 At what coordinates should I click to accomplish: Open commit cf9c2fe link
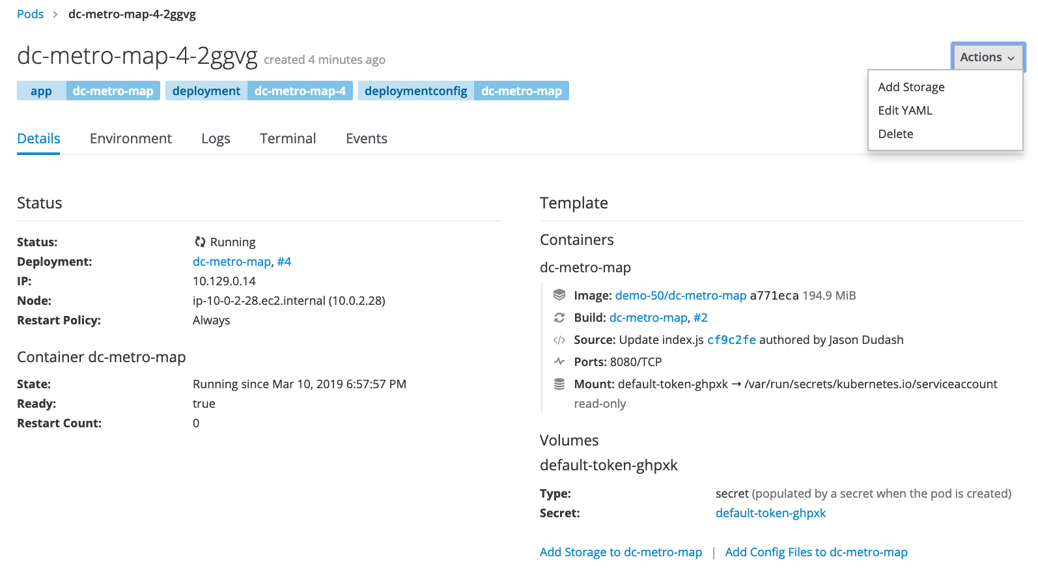pos(731,339)
